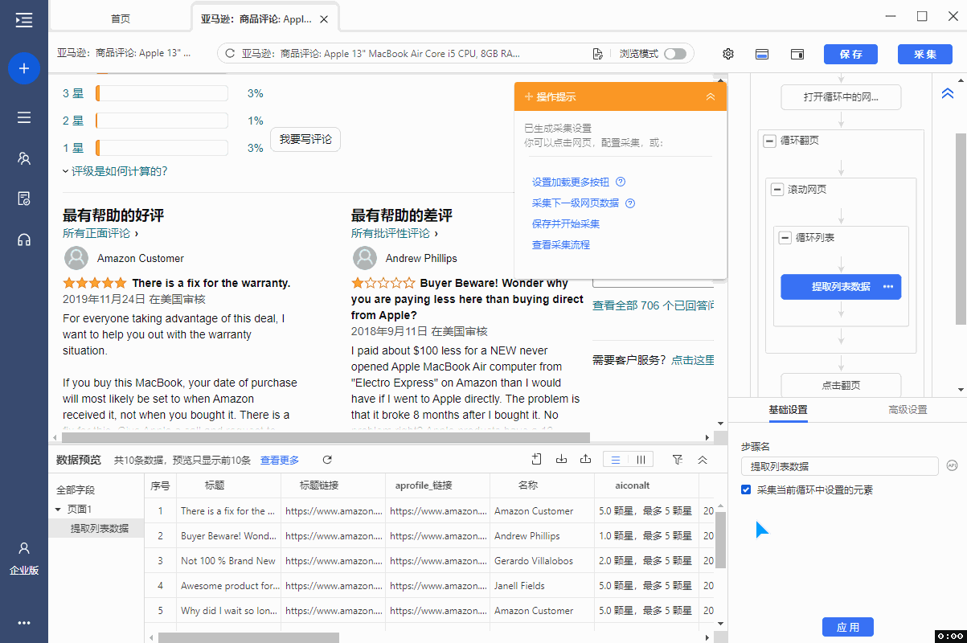The height and width of the screenshot is (643, 967).
Task: Click the export data icon in preview toolbar
Action: (x=586, y=459)
